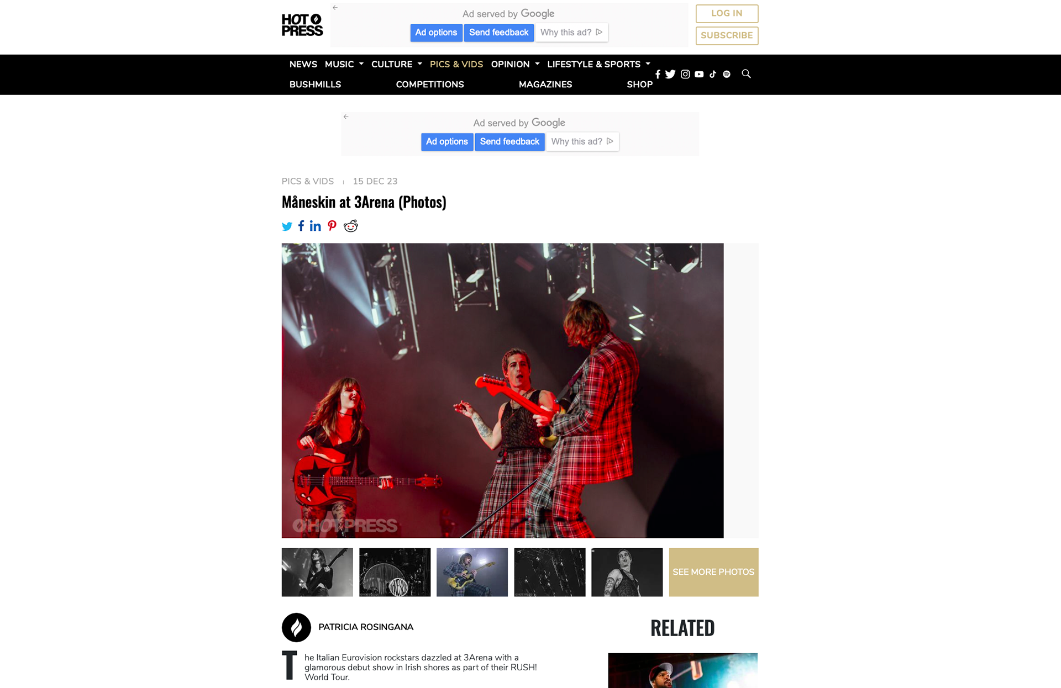Share article on LinkedIn
Viewport: 1061px width, 688px height.
[315, 225]
